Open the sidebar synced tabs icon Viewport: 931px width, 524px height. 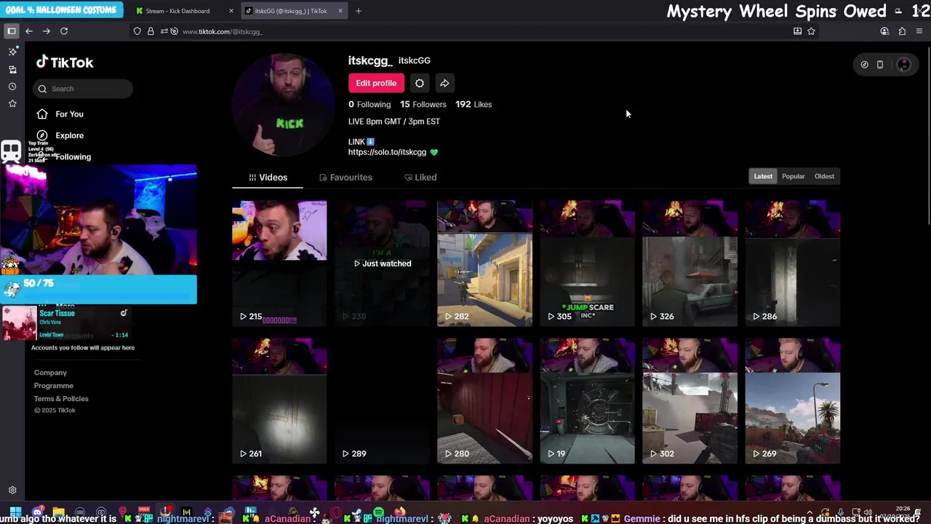(12, 69)
